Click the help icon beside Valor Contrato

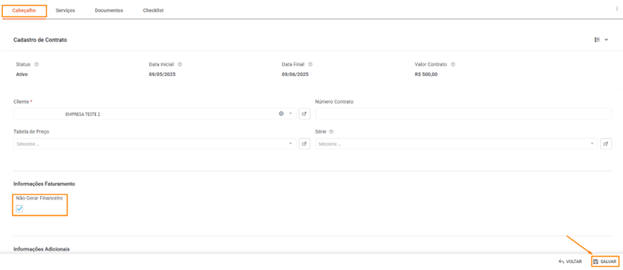click(453, 64)
